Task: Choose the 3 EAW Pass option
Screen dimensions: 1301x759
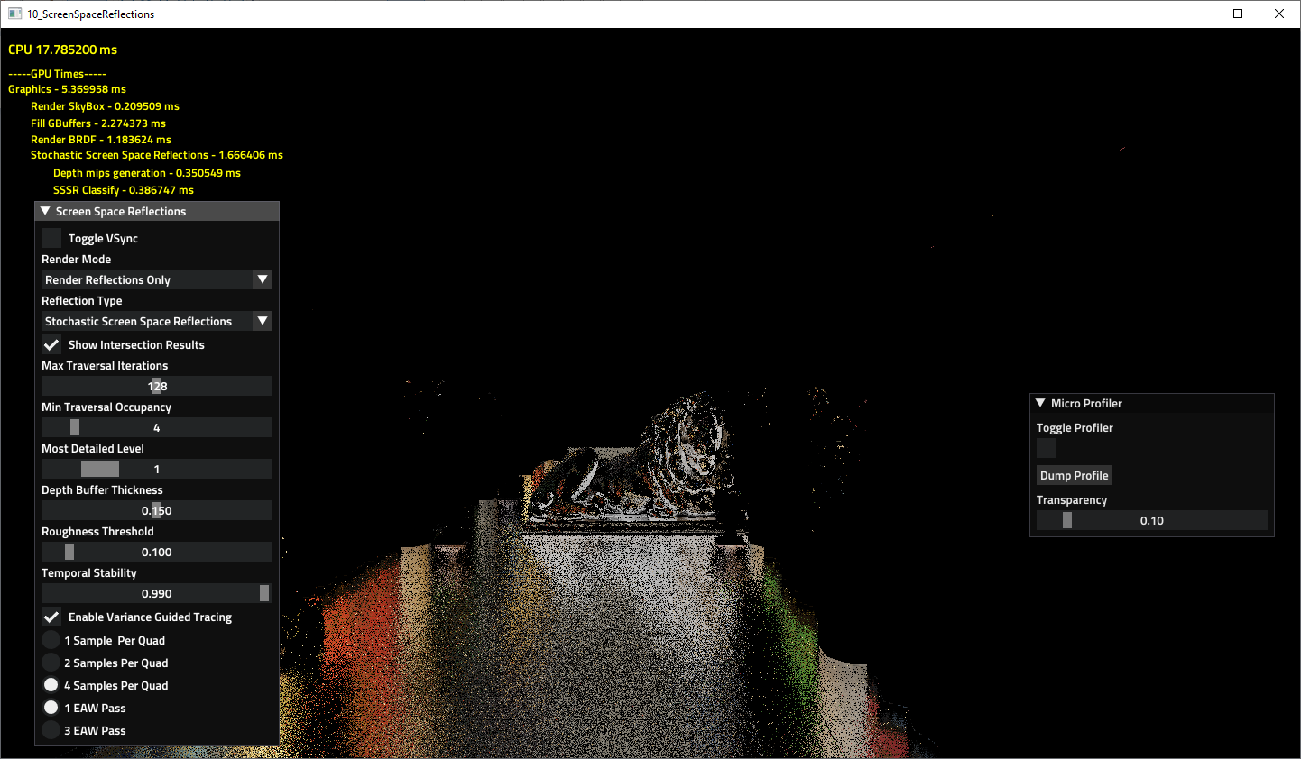Action: coord(51,730)
